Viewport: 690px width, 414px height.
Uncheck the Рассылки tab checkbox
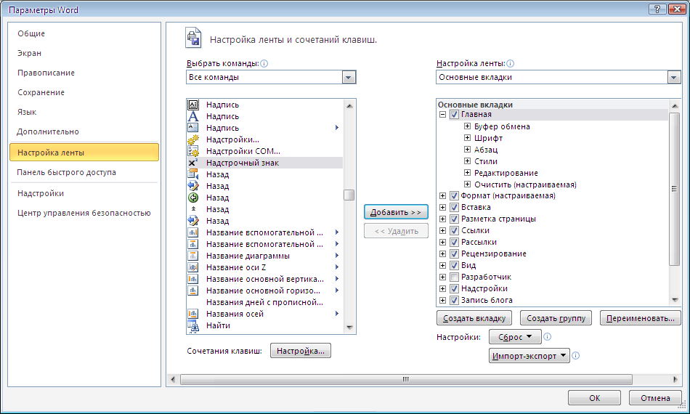coord(454,242)
